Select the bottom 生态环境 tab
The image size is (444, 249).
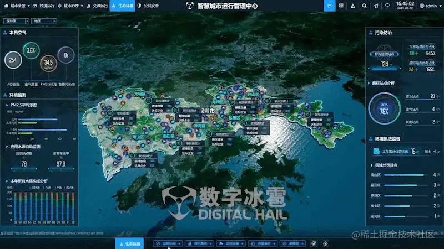[x=129, y=243]
